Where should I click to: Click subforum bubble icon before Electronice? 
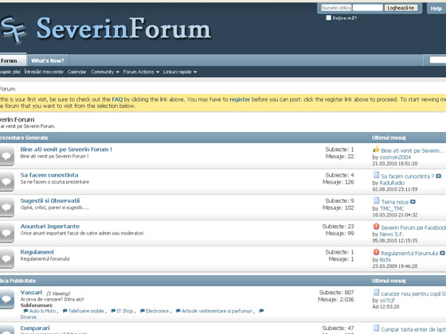coord(143,311)
